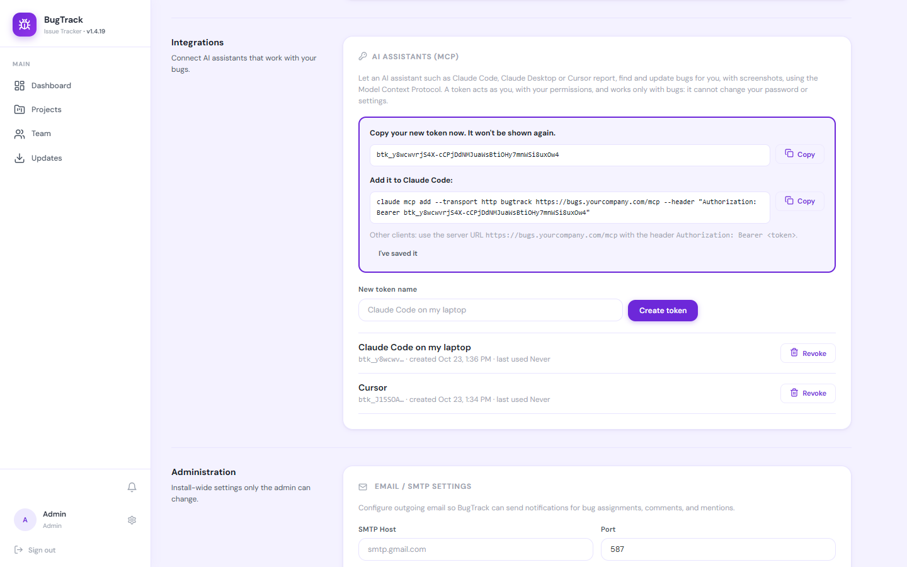The width and height of the screenshot is (907, 567).
Task: Go to the Team page
Action: 76,134
